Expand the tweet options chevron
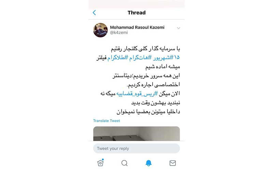Viewport: 273px width, 170px height. [178, 28]
